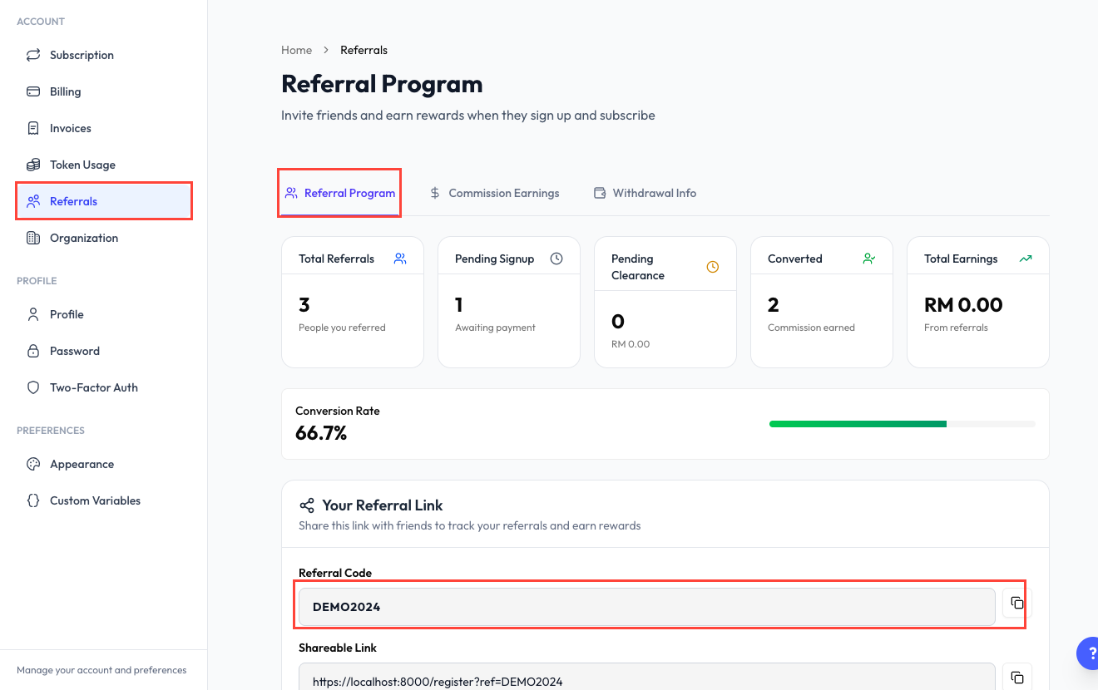Select Referrals in the sidebar
This screenshot has height=690, width=1098.
point(104,201)
